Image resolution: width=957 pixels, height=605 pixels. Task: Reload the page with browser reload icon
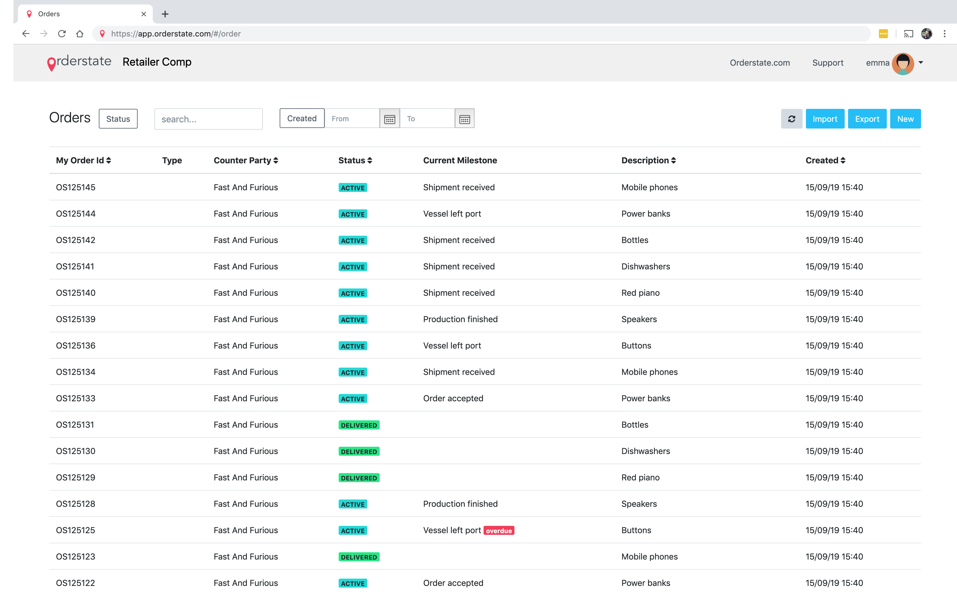tap(61, 34)
